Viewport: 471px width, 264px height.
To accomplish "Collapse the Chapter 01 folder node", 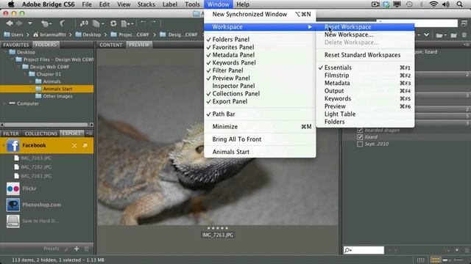I will [24, 74].
